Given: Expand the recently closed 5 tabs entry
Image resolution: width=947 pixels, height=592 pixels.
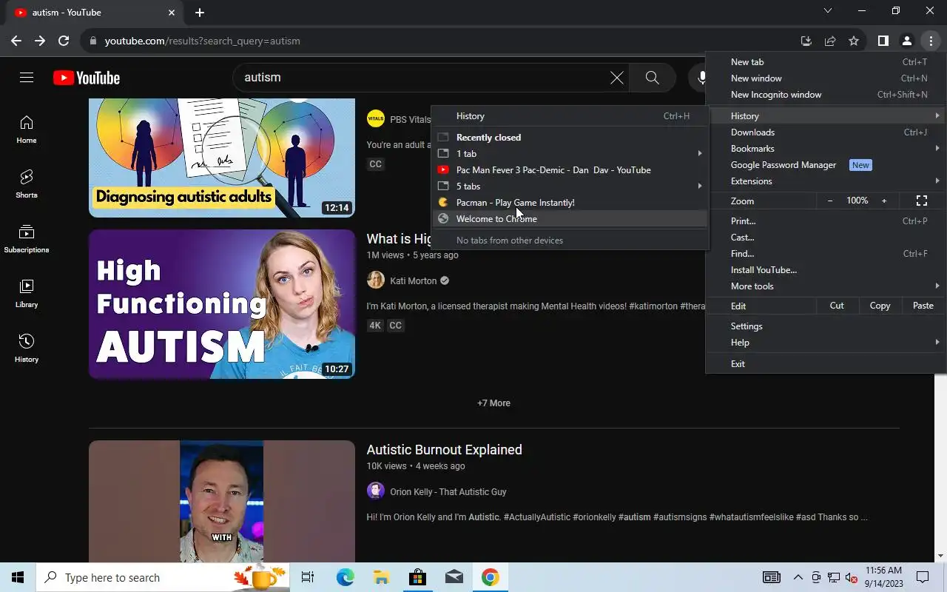Looking at the screenshot, I should [x=570, y=186].
